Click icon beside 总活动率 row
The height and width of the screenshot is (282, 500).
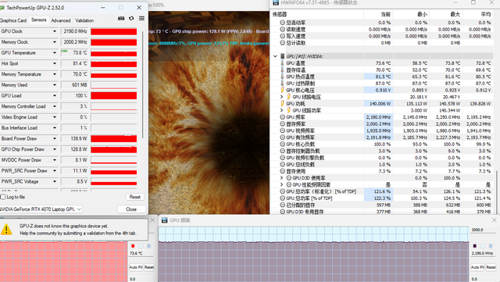tap(282, 23)
